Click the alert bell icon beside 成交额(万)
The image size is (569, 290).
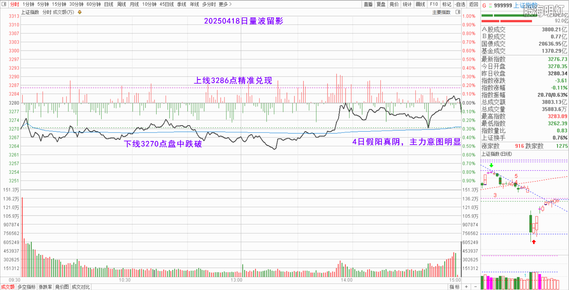[80, 12]
